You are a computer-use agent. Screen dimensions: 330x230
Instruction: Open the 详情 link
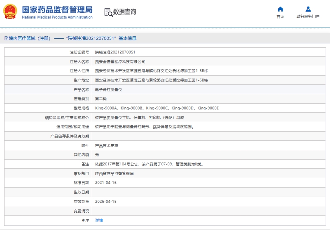coord(99,220)
